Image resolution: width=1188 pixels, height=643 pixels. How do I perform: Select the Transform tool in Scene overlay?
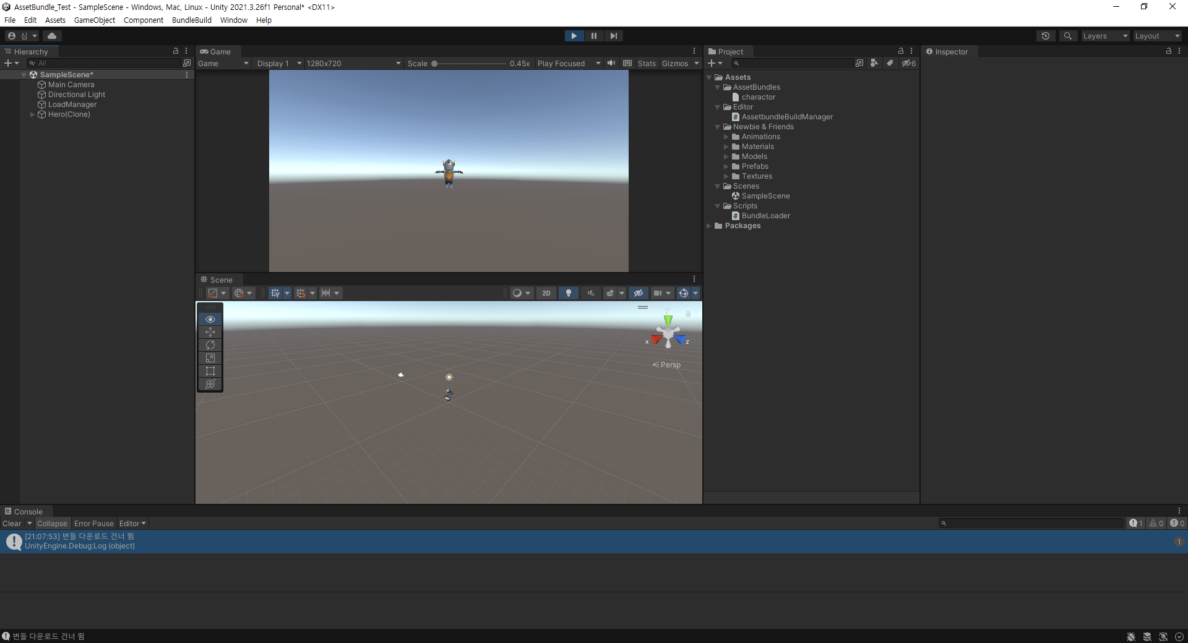[x=210, y=384]
